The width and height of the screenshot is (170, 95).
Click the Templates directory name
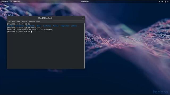tap(65, 26)
